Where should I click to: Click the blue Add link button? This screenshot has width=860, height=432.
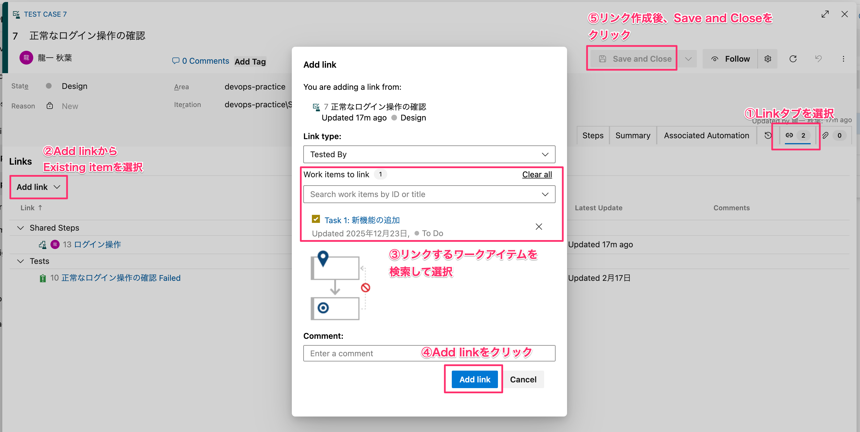click(474, 380)
